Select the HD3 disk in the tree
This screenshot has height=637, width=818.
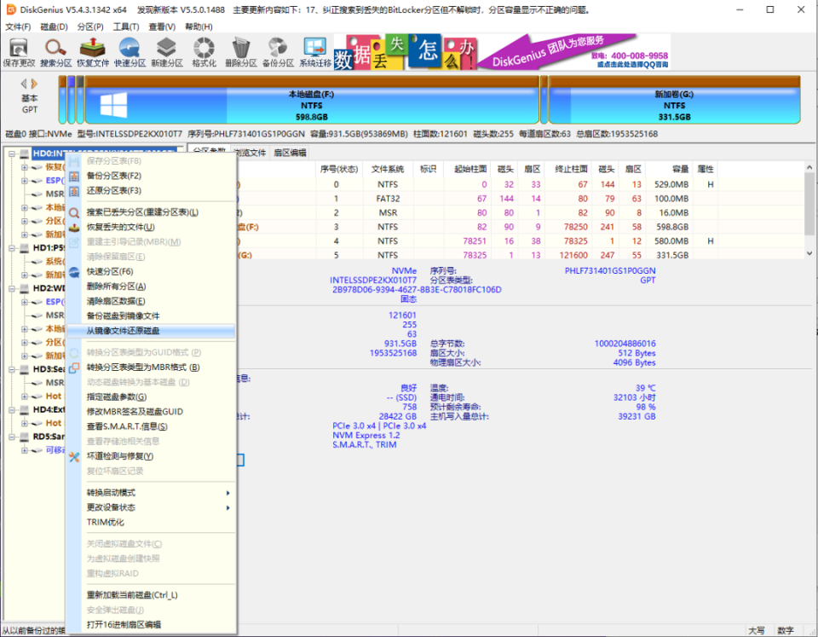[x=49, y=369]
